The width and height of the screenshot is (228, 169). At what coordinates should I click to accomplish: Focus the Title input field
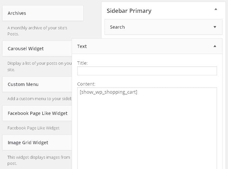coord(147,71)
